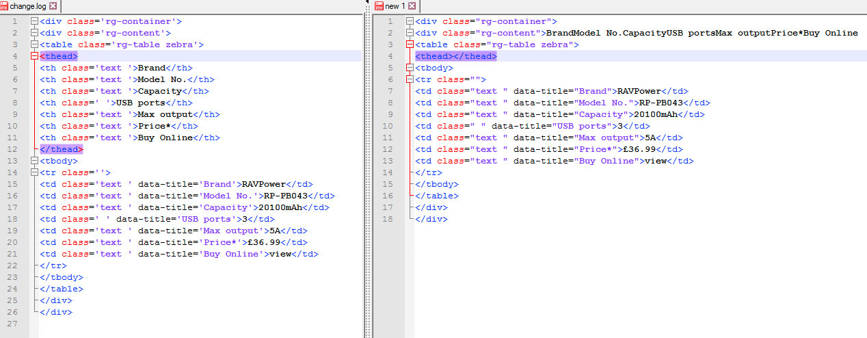Click the RP-PB043 td line in new 1
Screen dimensions: 867x338
563,103
